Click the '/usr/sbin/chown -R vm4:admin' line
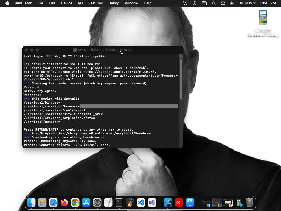The image size is (281, 211). [x=91, y=133]
